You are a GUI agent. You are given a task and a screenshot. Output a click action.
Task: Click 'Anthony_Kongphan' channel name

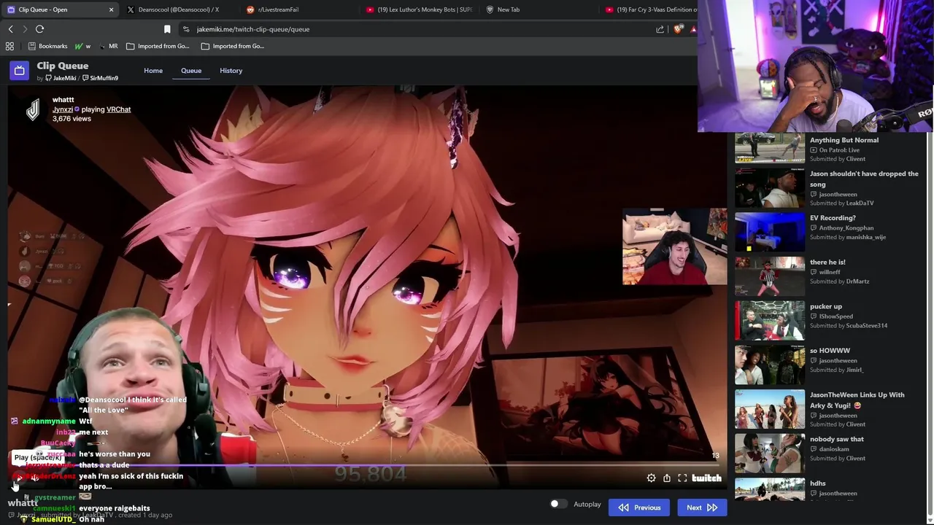point(846,227)
